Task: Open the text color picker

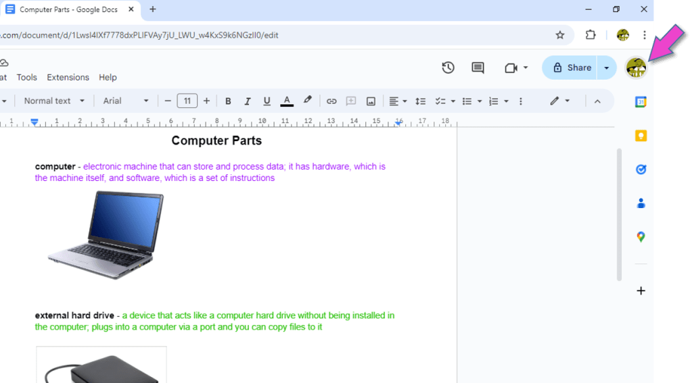Action: (287, 101)
